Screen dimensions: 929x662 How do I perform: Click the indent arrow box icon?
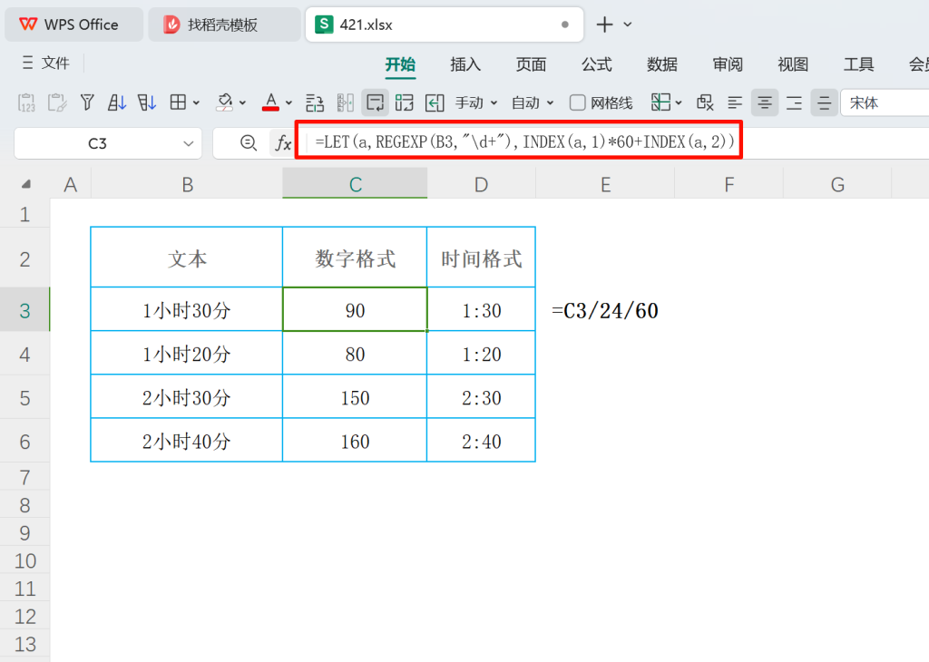coord(435,102)
